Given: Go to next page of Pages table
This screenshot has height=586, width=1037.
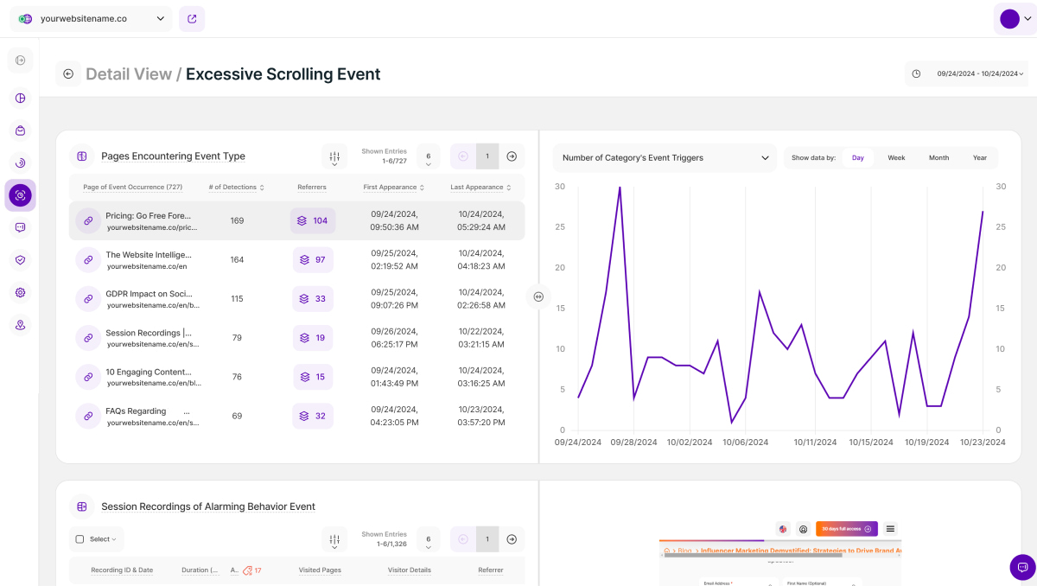Looking at the screenshot, I should pos(512,156).
